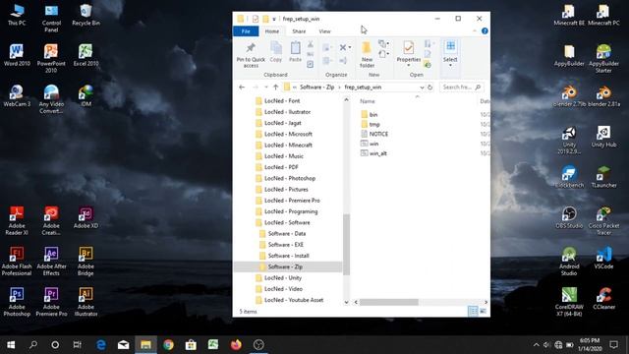Click the Help question mark icon
This screenshot has height=354, width=629.
[485, 30]
